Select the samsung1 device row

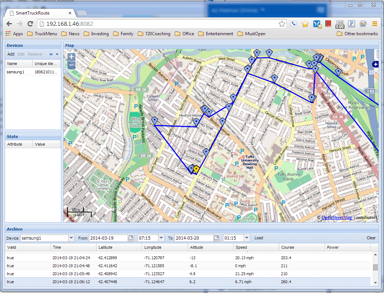(33, 72)
